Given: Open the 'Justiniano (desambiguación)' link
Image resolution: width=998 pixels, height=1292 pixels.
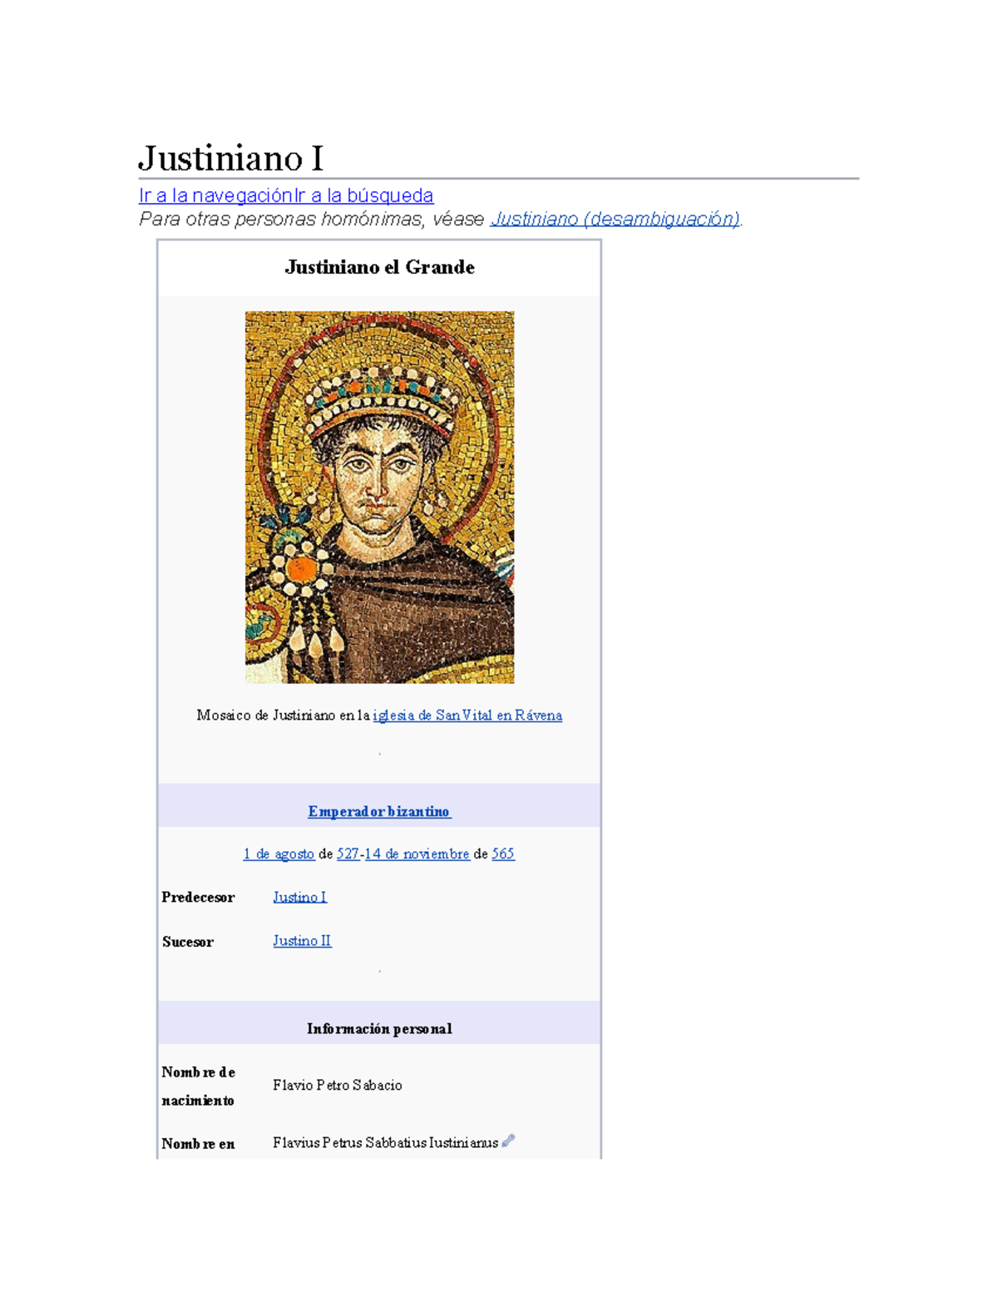Looking at the screenshot, I should (615, 219).
